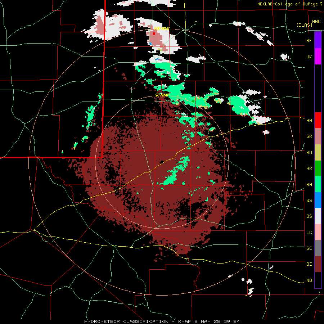Image resolution: width=324 pixels, height=324 pixels.
Task: Click the BI brown legend swatch
Action: point(318,264)
